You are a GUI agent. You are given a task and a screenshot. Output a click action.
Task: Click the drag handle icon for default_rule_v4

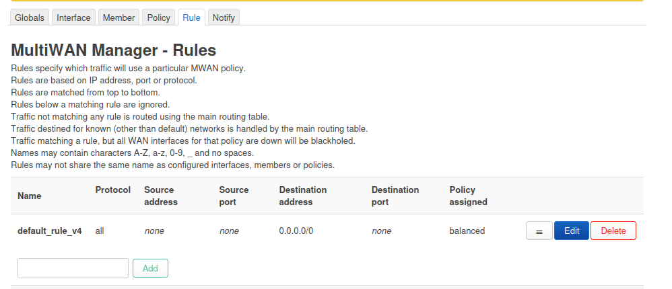tap(539, 231)
